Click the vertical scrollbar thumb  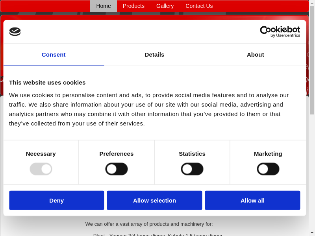click(x=312, y=59)
